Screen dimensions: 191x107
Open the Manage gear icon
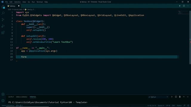[3, 100]
